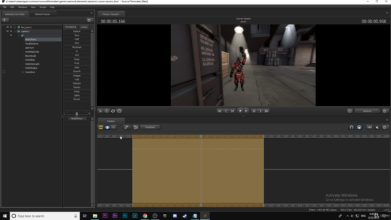Screen dimensions: 391x220
Task: Switch to Animation Set Editor tab
Action: click(x=15, y=14)
